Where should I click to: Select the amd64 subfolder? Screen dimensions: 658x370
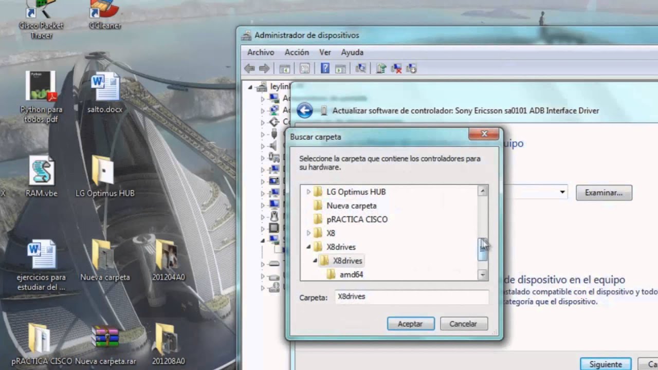click(351, 275)
